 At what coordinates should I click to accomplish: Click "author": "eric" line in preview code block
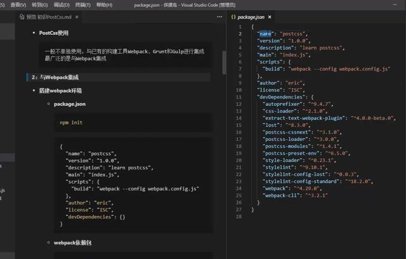coord(89,203)
